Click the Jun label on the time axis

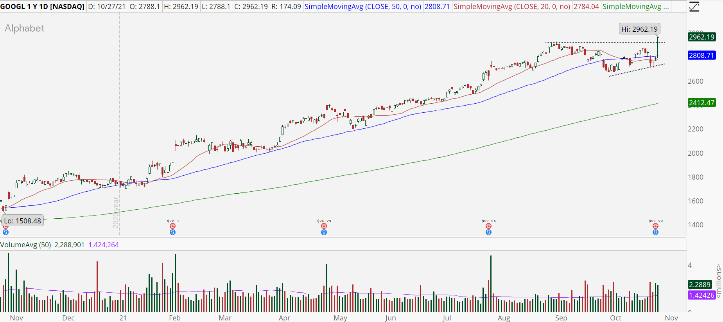391,318
